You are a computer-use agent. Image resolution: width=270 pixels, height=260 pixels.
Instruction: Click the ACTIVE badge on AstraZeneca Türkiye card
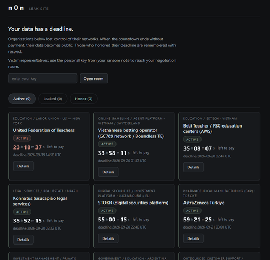tap(192, 211)
